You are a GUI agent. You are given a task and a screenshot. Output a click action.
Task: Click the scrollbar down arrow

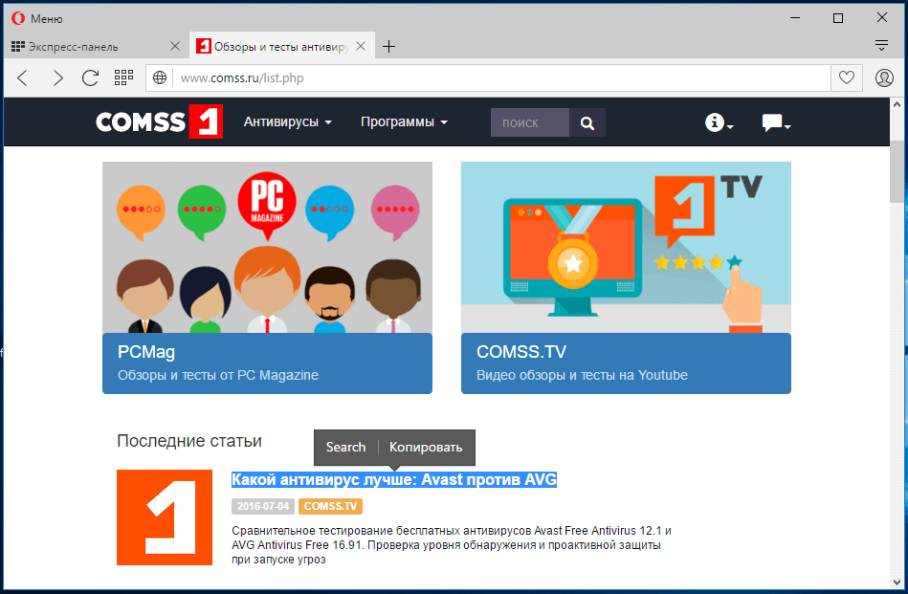point(897,582)
